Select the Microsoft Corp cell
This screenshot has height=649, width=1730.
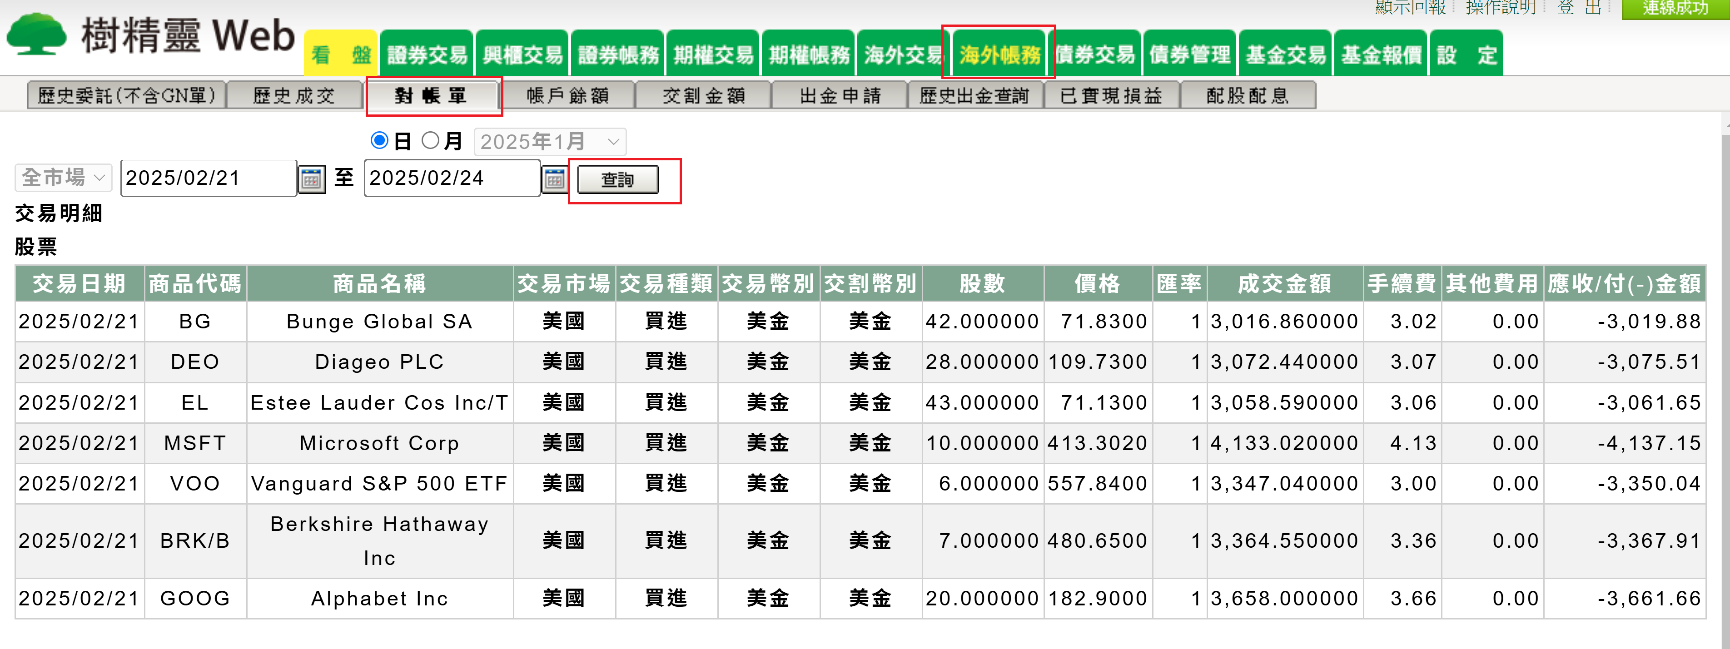(380, 443)
